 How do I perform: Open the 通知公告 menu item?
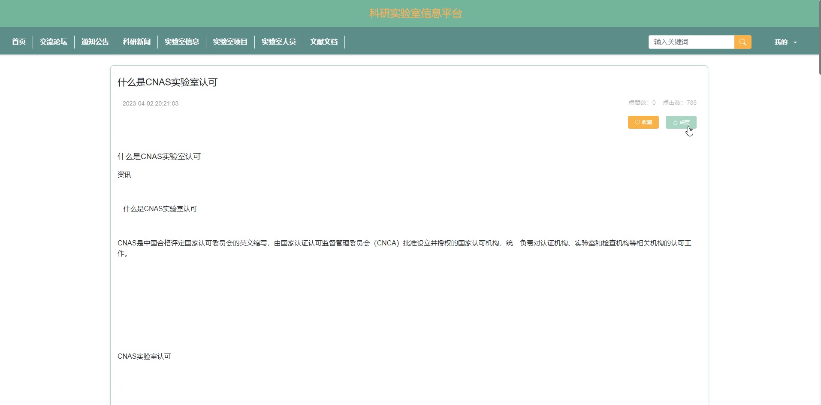(x=95, y=42)
